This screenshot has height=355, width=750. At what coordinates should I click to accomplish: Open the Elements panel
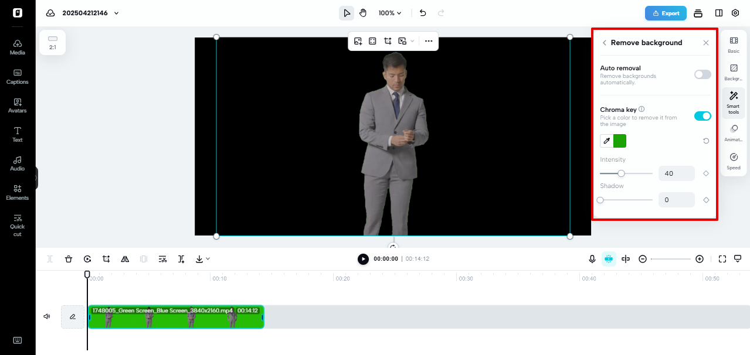pos(18,192)
